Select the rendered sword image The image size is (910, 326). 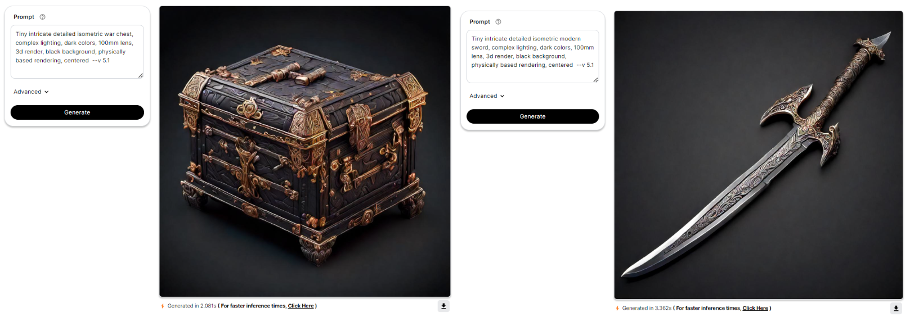(x=759, y=155)
